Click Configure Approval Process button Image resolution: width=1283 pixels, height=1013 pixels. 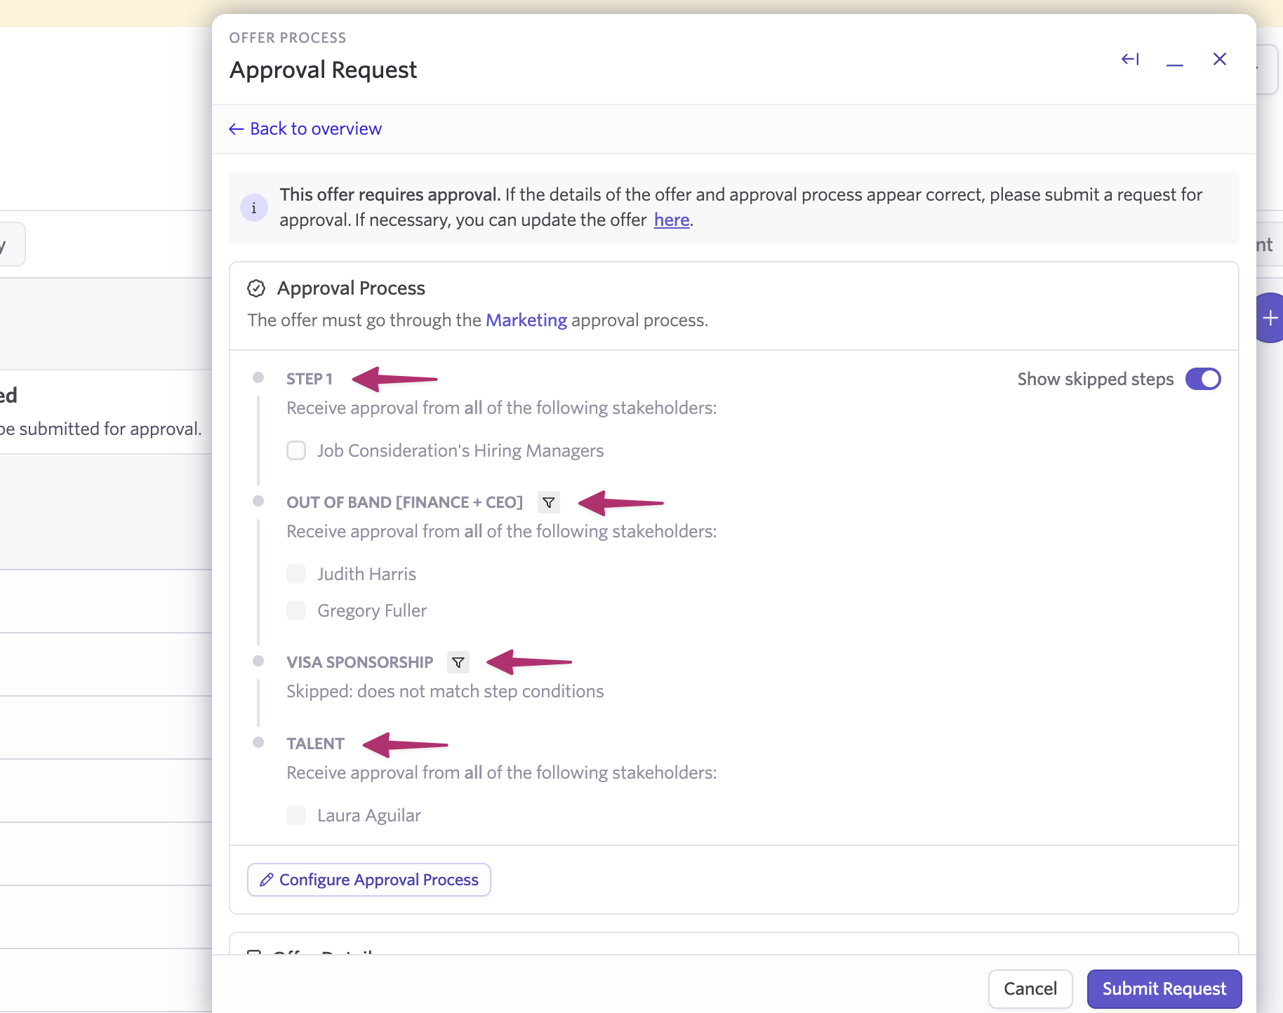click(x=369, y=880)
